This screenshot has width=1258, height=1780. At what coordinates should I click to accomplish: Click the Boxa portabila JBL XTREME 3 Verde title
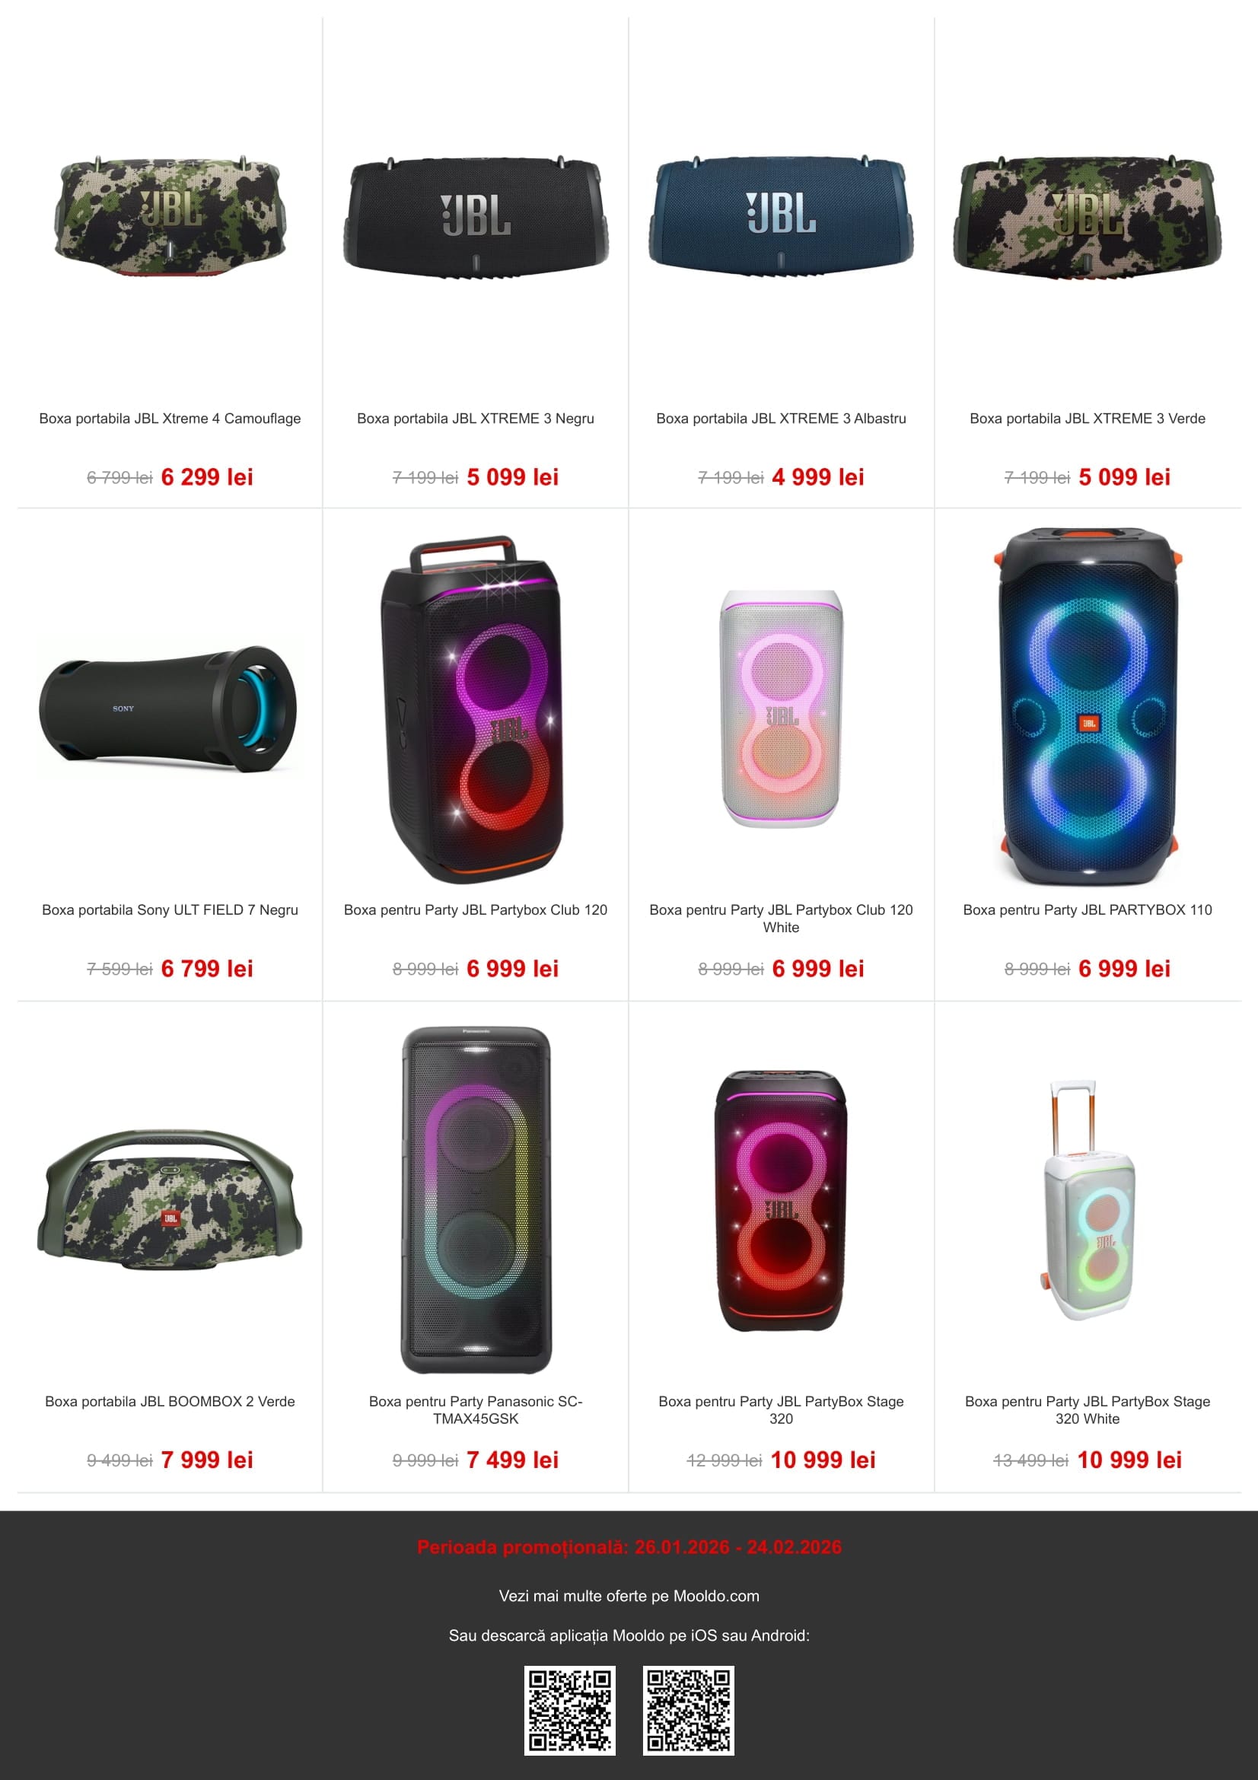coord(1088,419)
